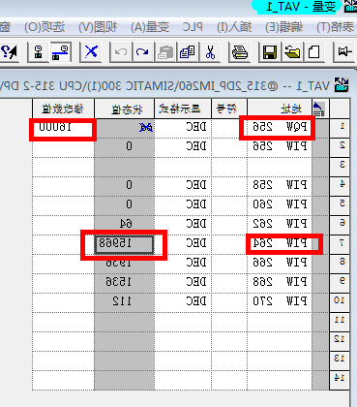
Task: Select the PIW 256 address cell
Action: point(280,147)
